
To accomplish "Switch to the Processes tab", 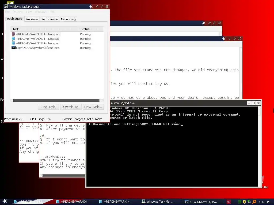I will 32,19.
